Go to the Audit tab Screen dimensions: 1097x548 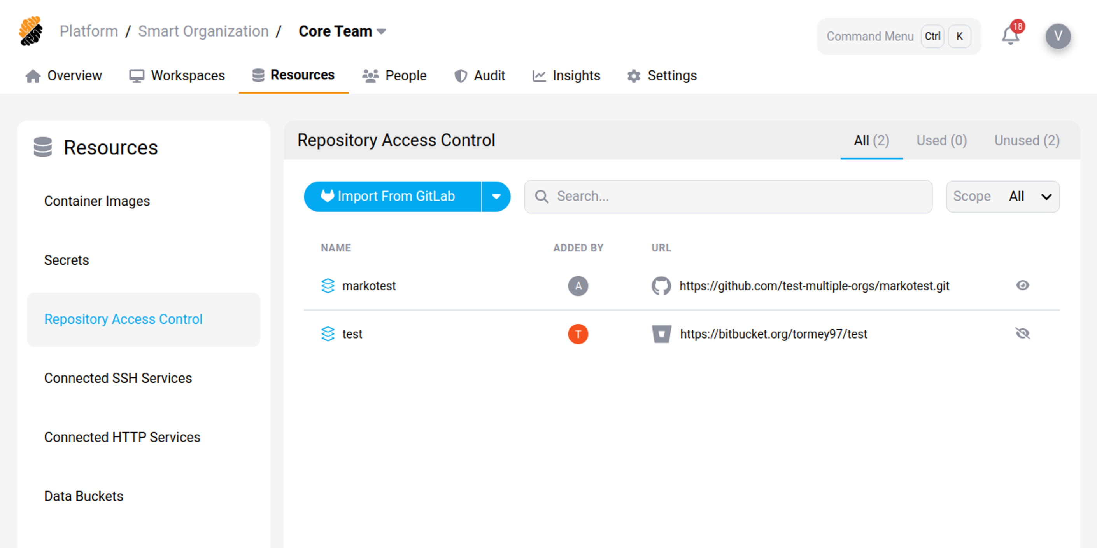tap(480, 76)
